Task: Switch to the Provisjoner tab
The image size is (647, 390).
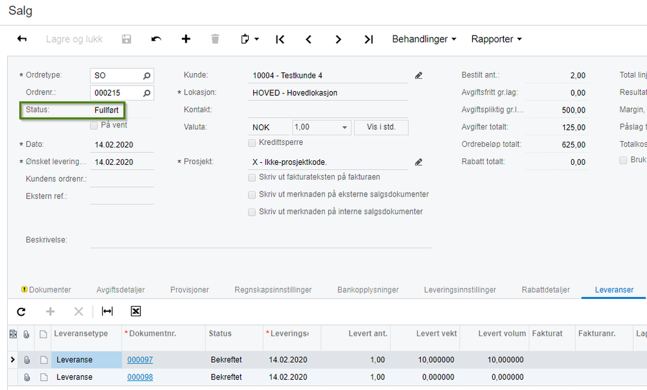Action: coord(189,290)
